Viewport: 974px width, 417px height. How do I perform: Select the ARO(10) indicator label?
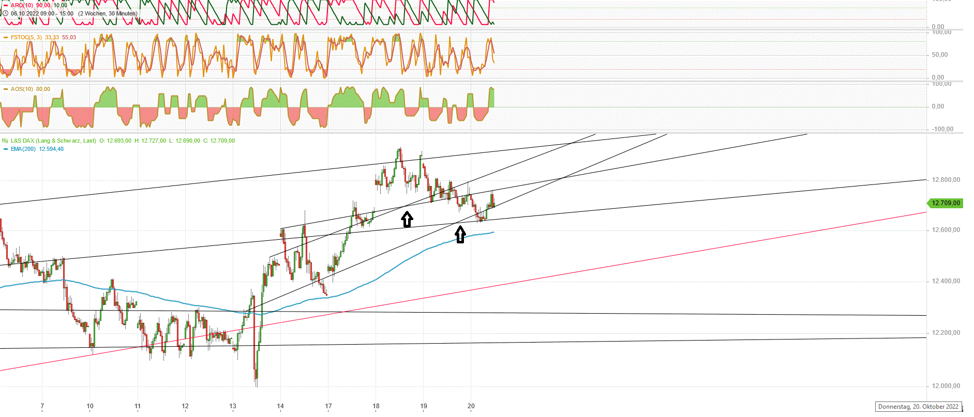point(22,5)
